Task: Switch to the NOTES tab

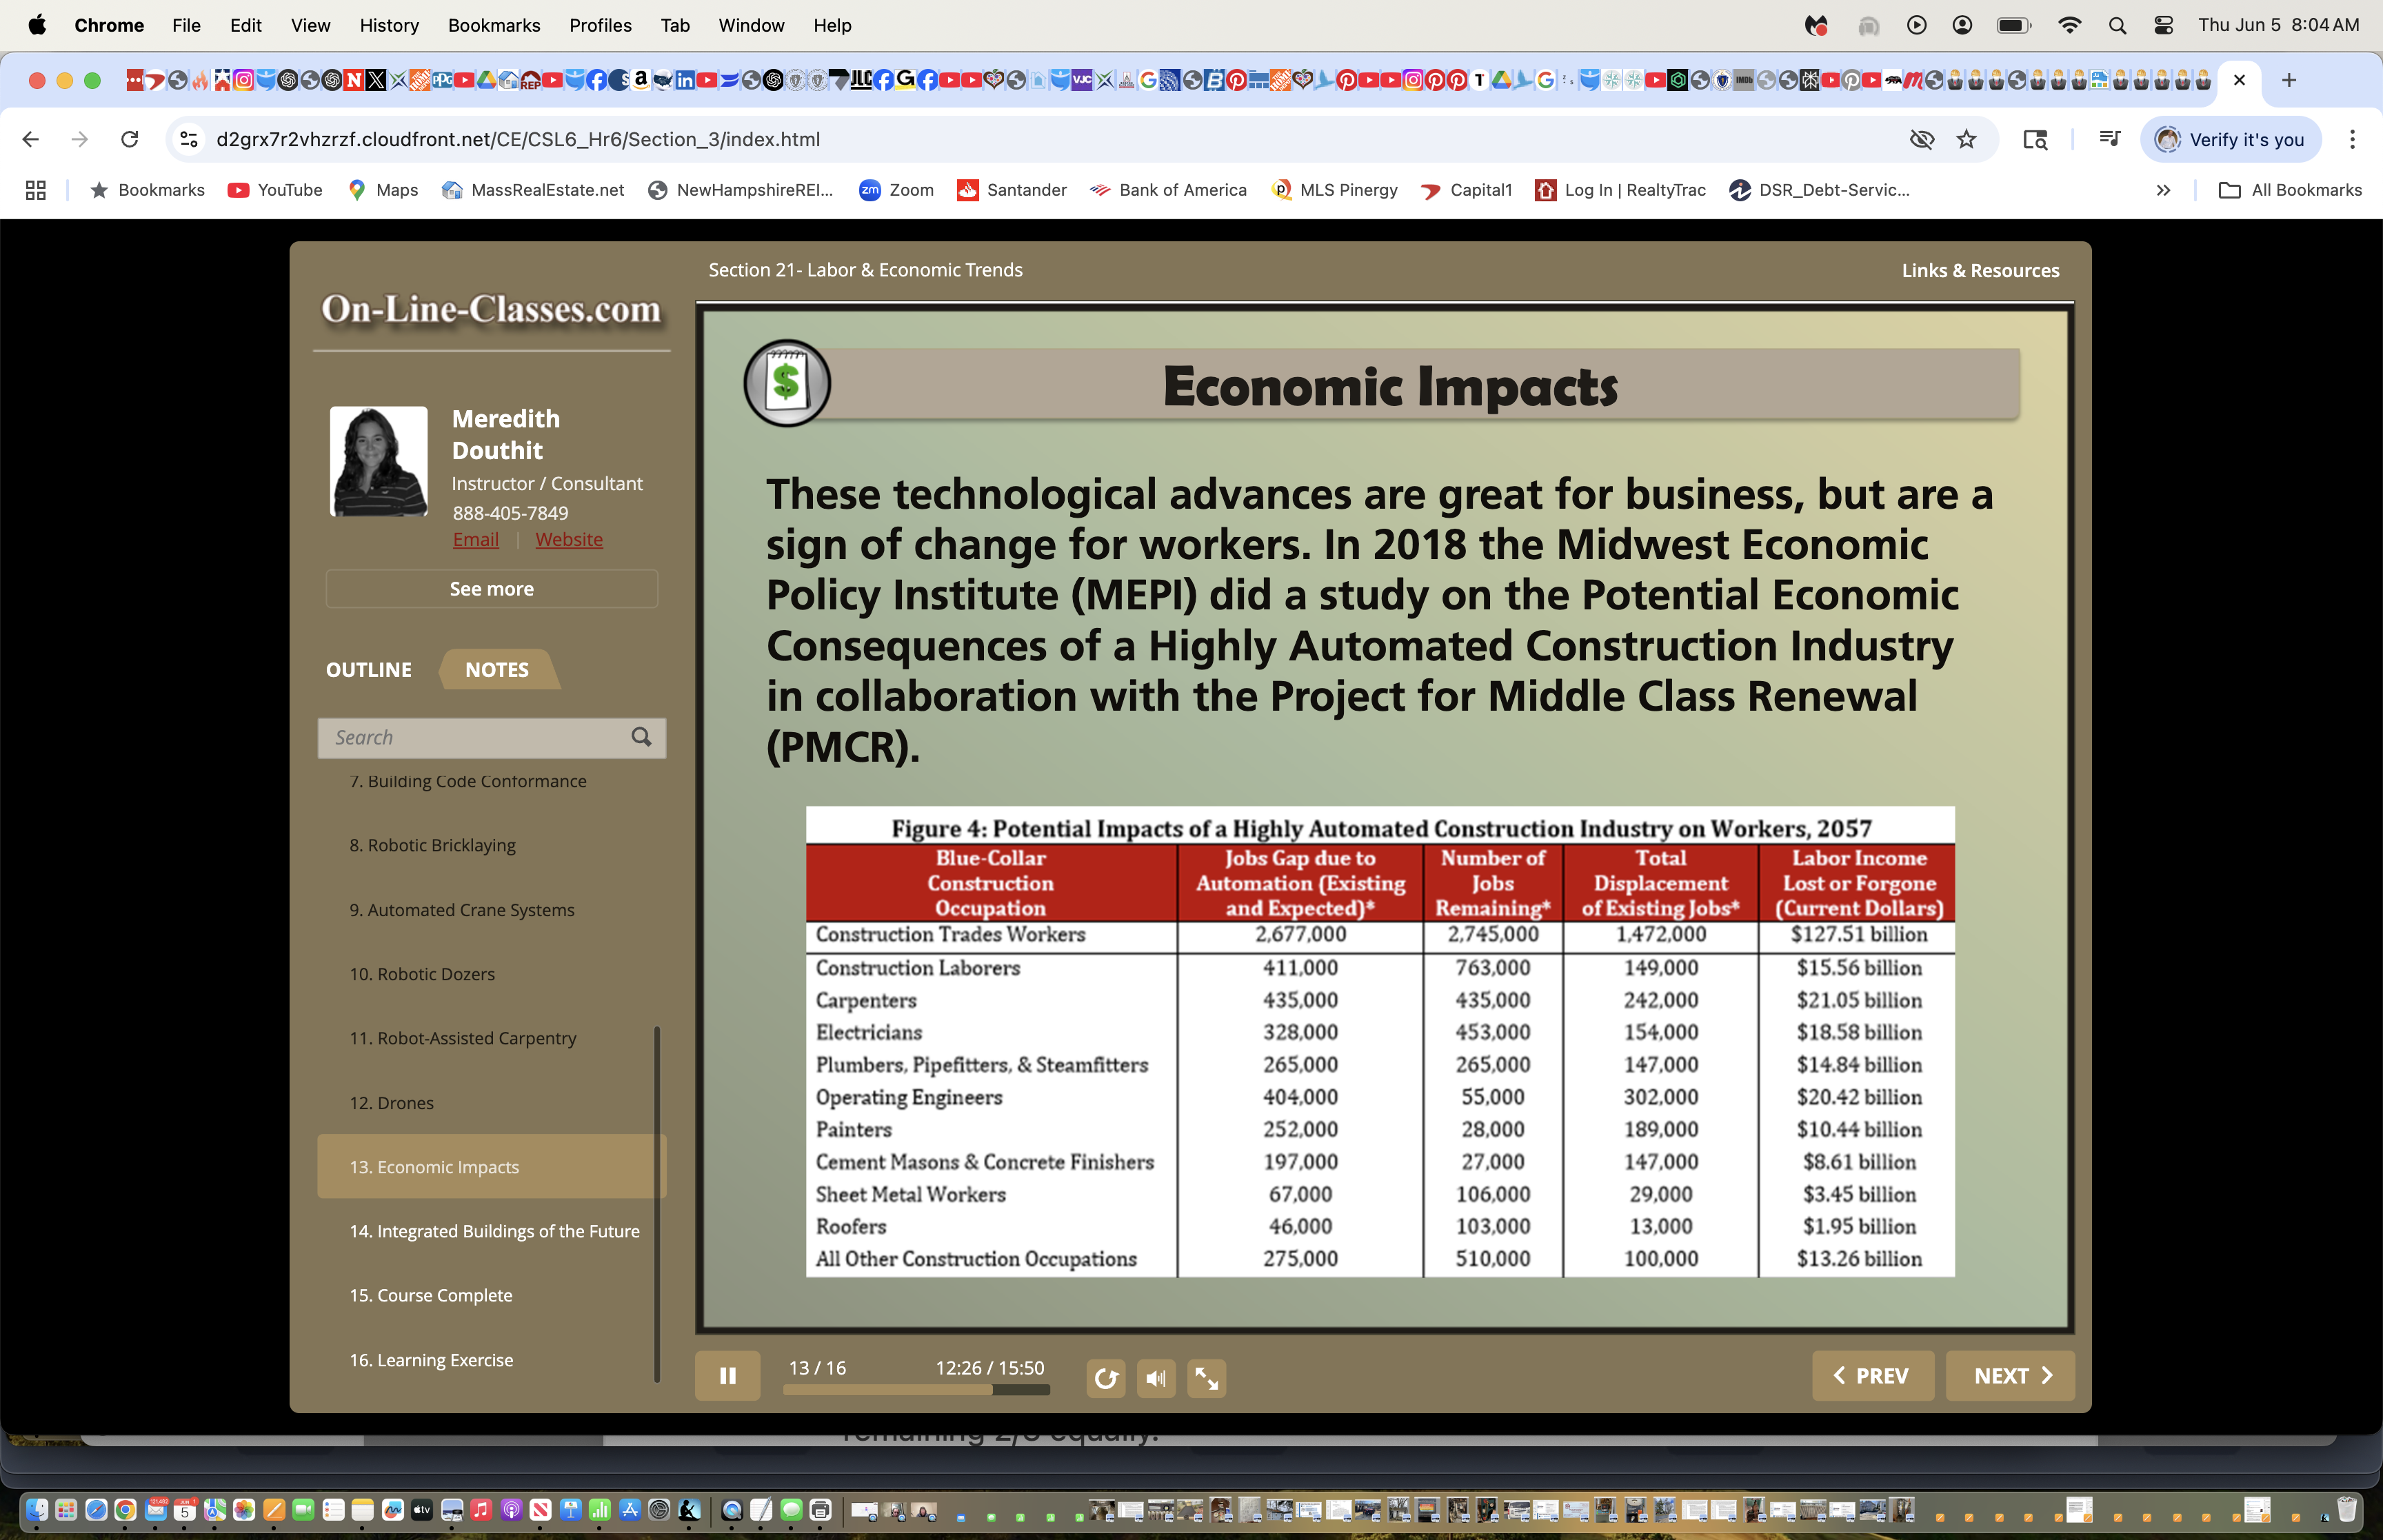Action: pos(496,669)
